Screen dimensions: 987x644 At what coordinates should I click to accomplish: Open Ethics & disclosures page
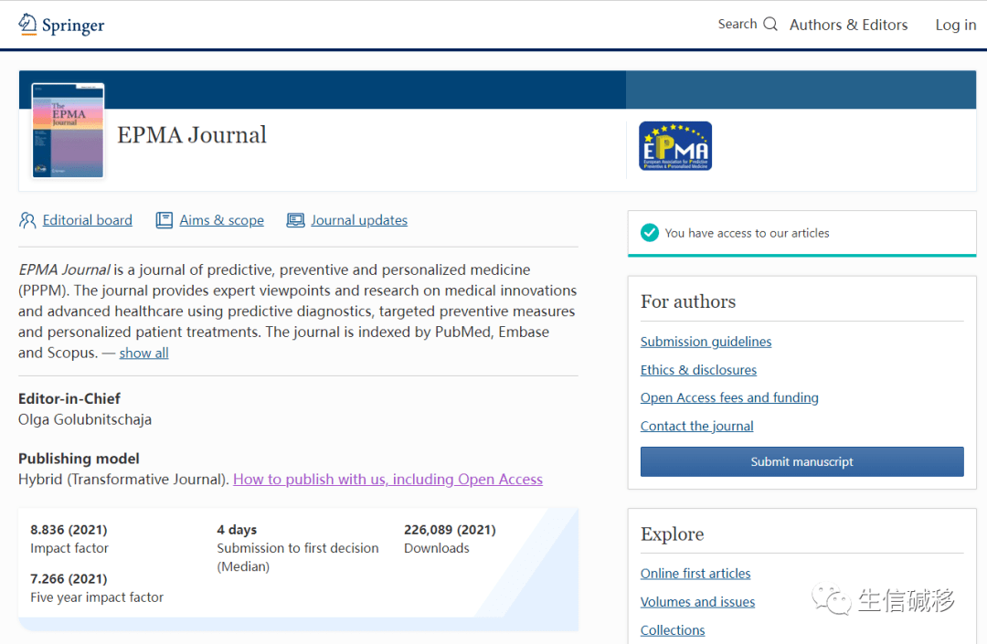pos(698,369)
